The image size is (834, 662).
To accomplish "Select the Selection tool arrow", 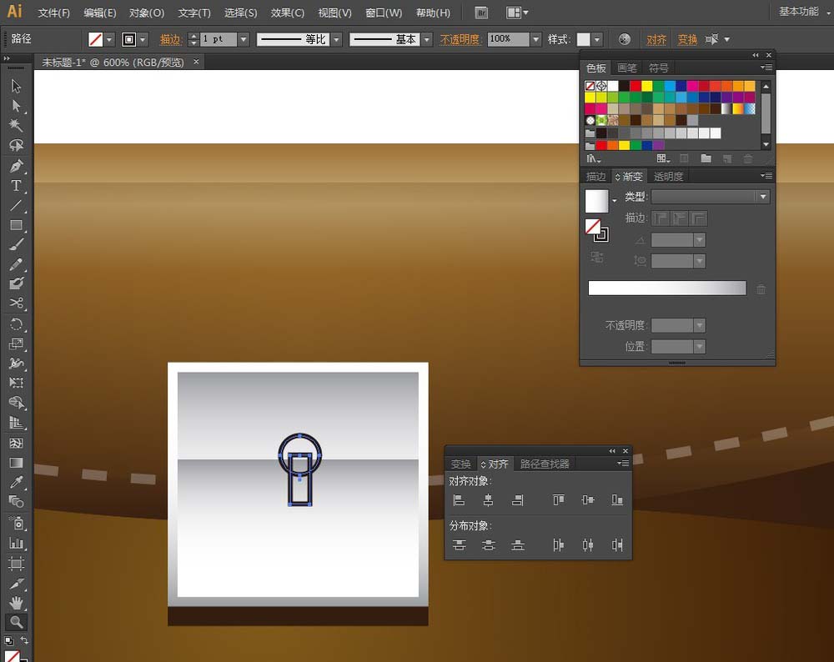I will [x=16, y=86].
